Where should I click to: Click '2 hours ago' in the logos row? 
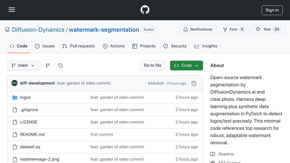[x=186, y=97]
